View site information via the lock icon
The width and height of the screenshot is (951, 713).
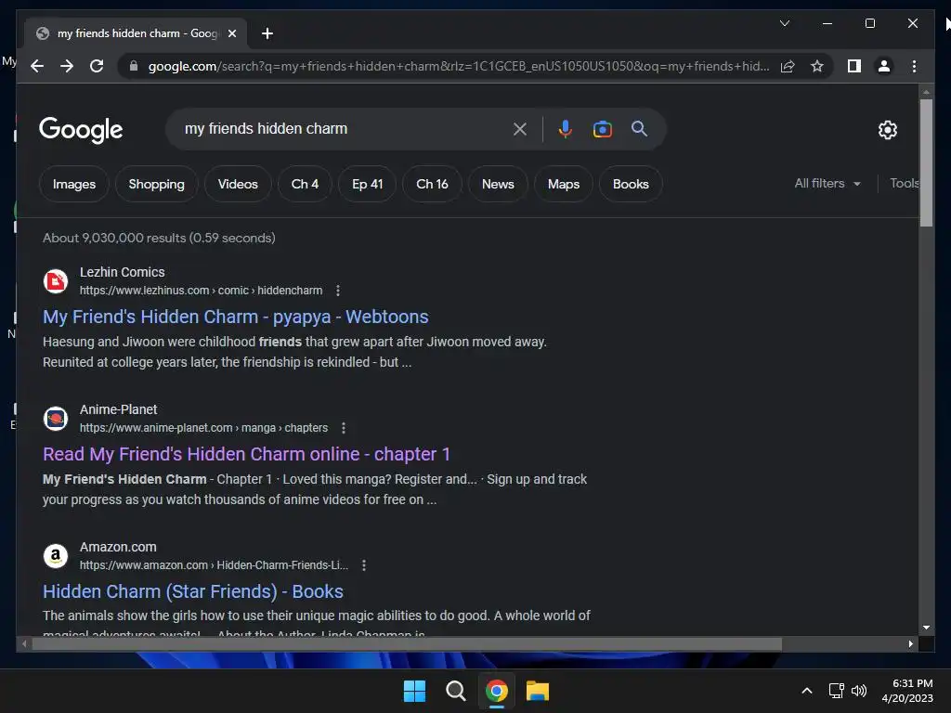pos(134,66)
